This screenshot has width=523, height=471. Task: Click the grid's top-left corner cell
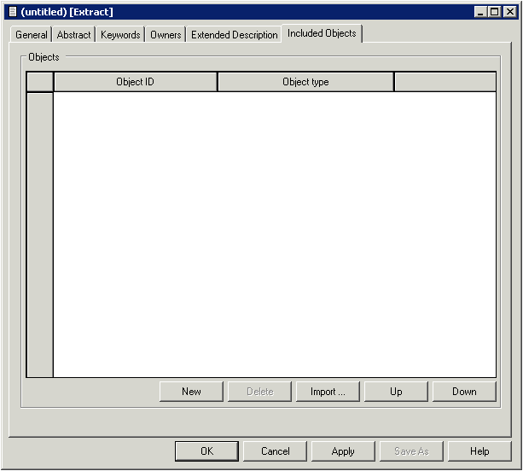(x=40, y=82)
